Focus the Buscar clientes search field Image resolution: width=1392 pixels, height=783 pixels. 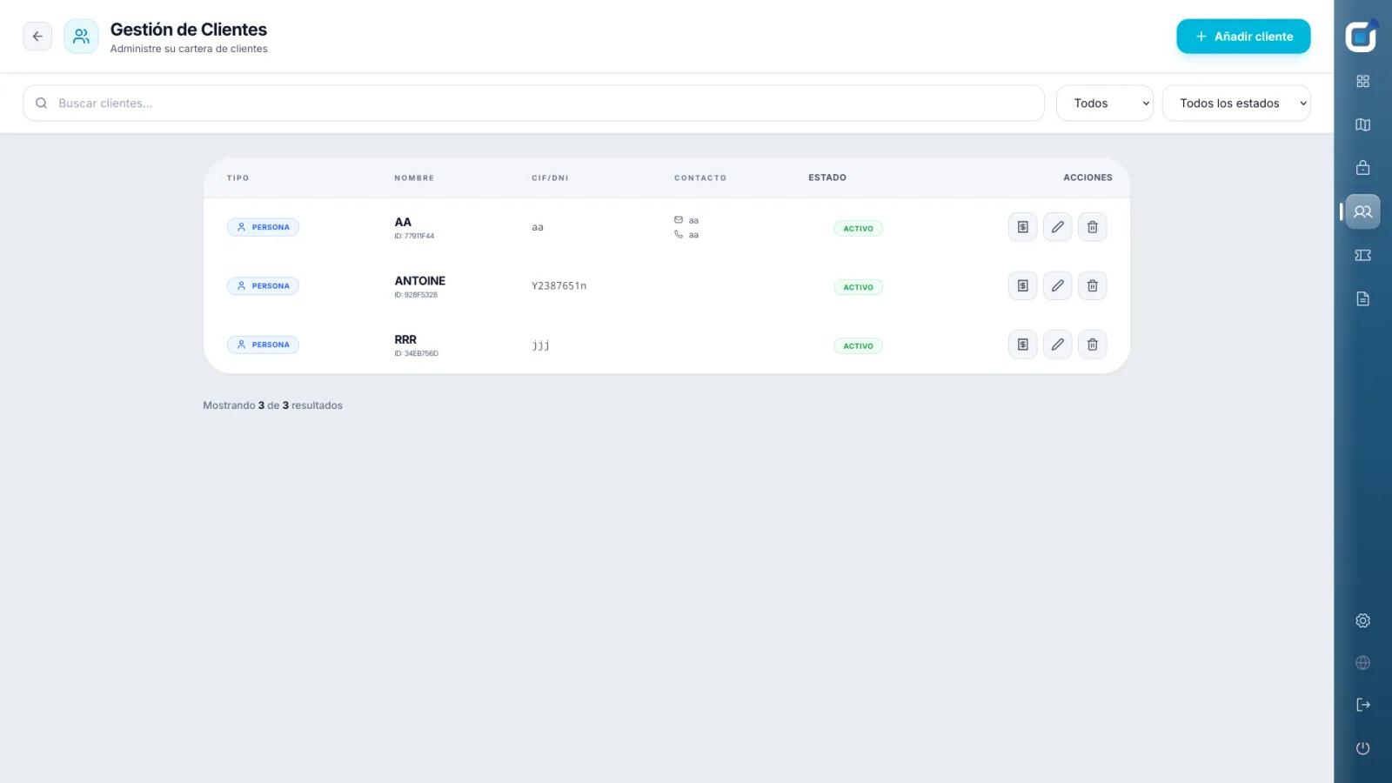pyautogui.click(x=533, y=103)
